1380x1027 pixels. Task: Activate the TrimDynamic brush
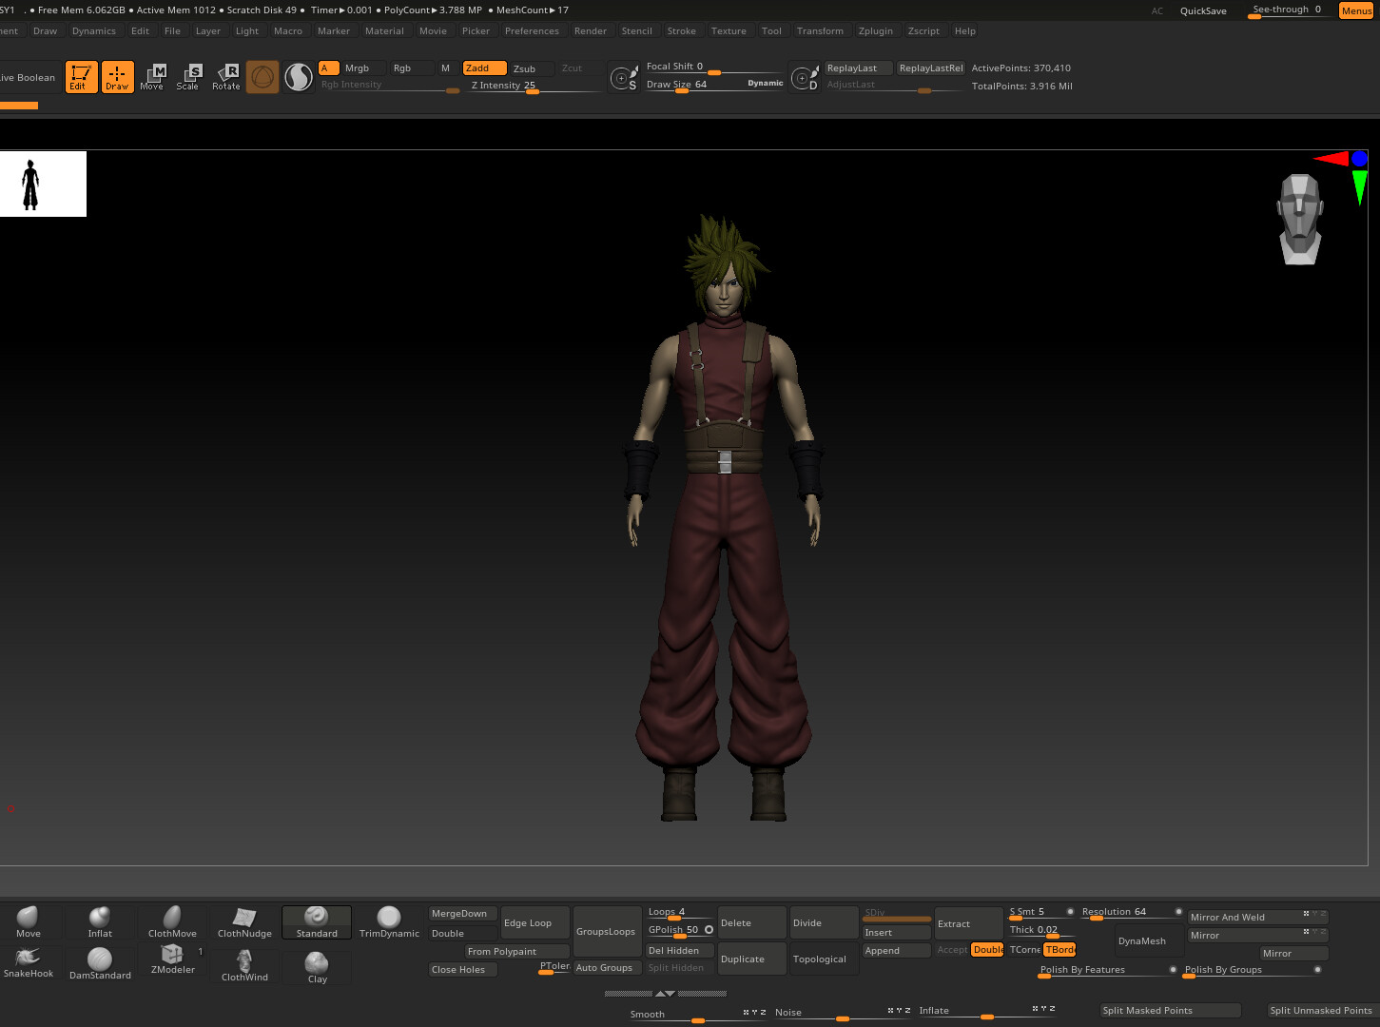(x=389, y=921)
